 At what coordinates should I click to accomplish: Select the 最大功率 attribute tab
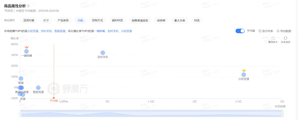pyautogui.click(x=180, y=20)
